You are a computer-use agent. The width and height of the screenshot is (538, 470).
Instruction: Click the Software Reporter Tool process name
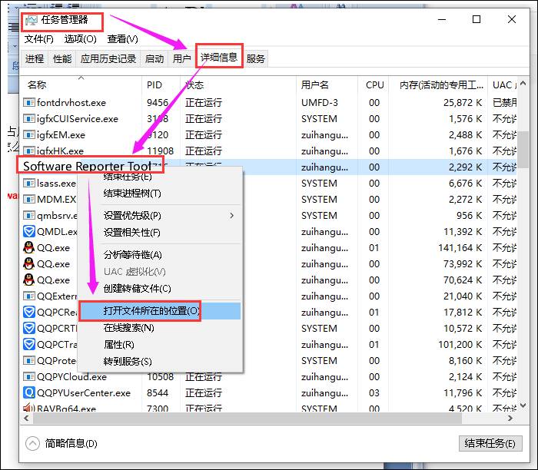[88, 166]
